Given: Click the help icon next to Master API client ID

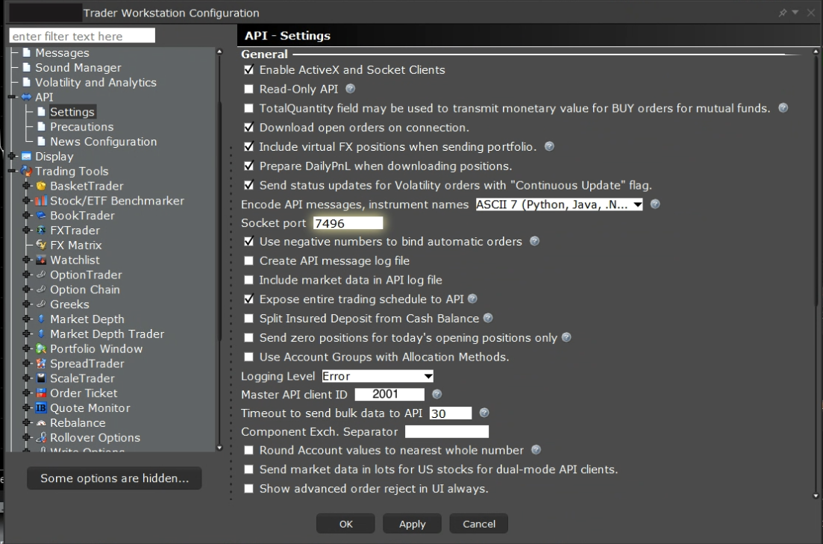Looking at the screenshot, I should pos(437,394).
